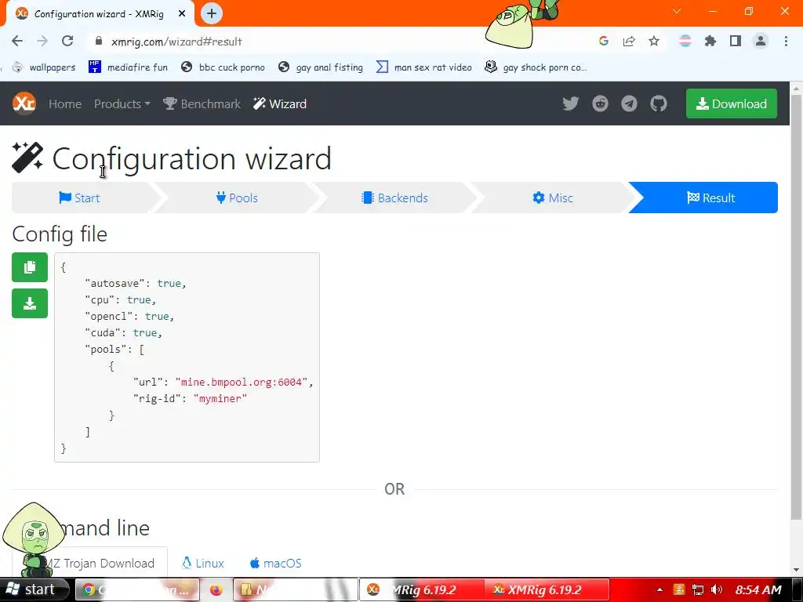Image resolution: width=803 pixels, height=602 pixels.
Task: Bookmark this page with star icon
Action: (654, 41)
